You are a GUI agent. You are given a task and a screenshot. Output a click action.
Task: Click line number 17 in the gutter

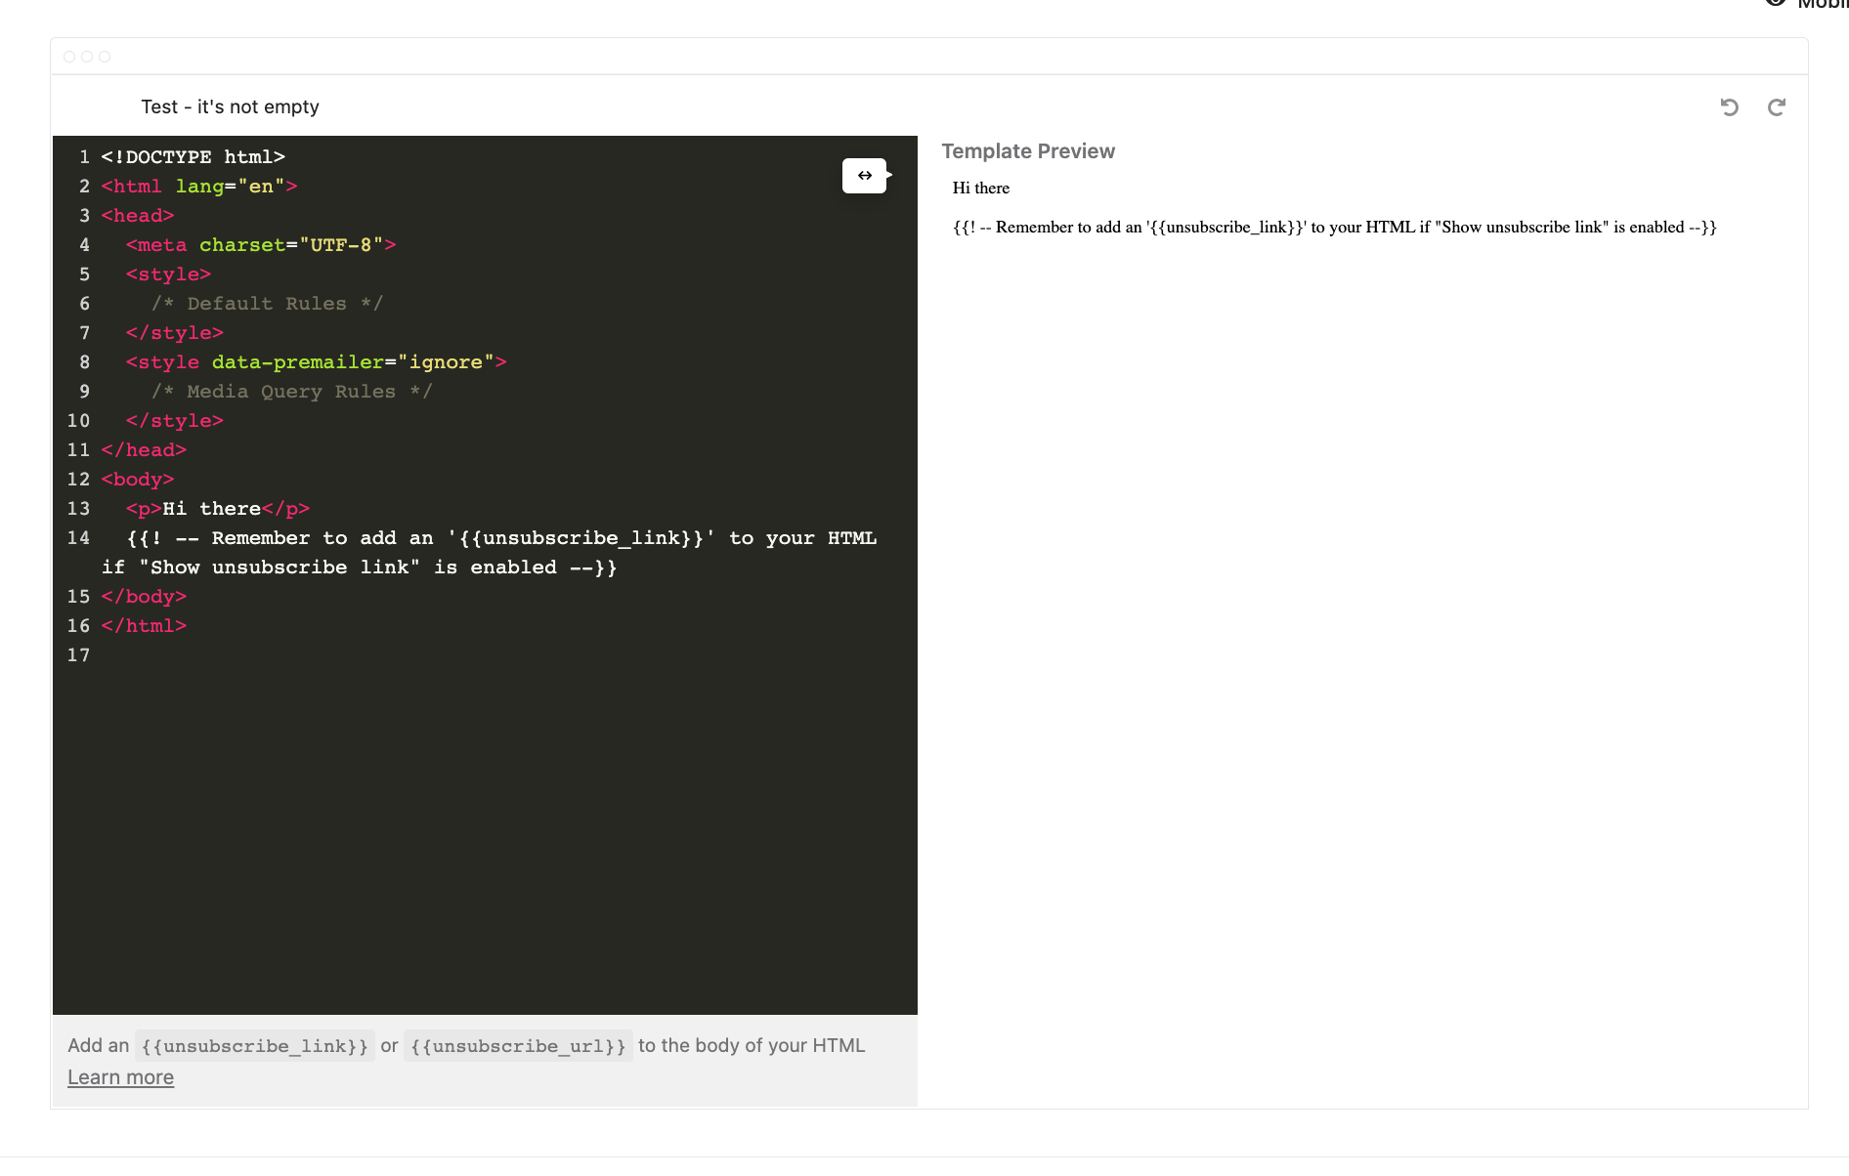[x=78, y=655]
